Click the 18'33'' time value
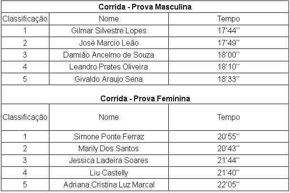The height and width of the screenshot is (193, 290). click(229, 79)
